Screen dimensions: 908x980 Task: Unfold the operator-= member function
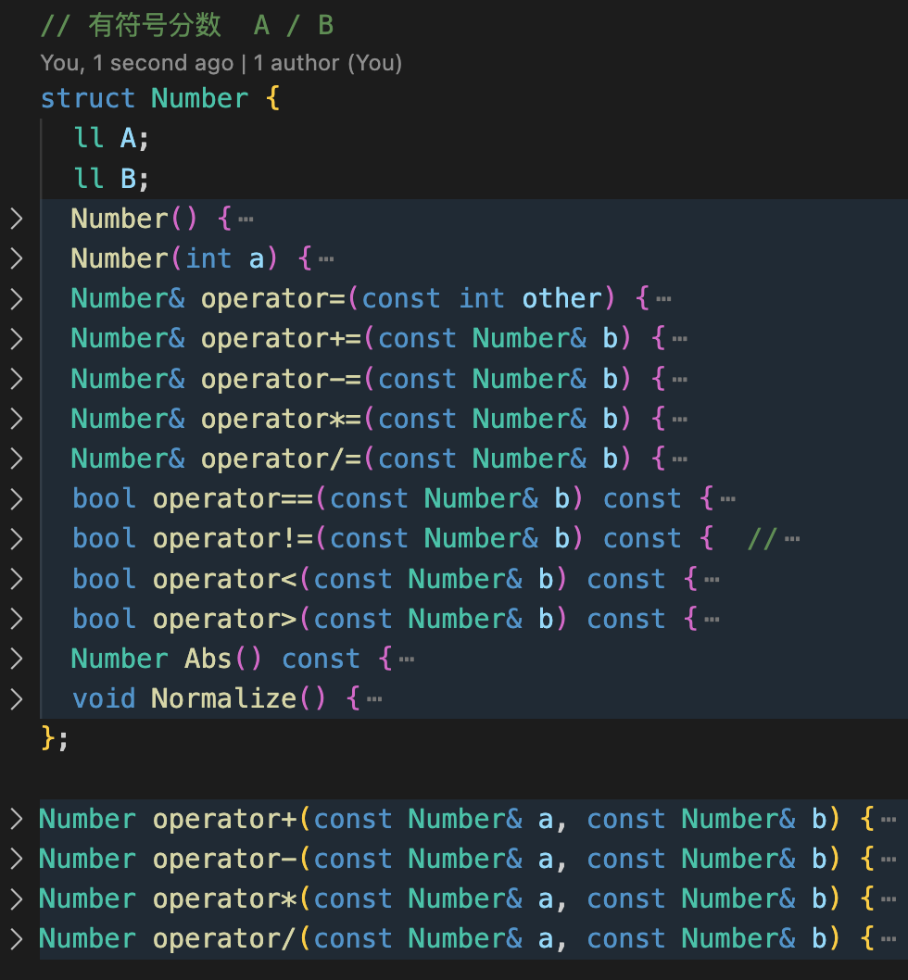pyautogui.click(x=16, y=379)
